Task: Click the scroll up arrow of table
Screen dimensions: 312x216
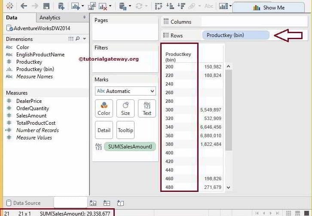Action: 229,67
